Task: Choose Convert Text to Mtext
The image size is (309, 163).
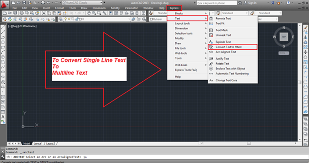Action: (x=232, y=47)
